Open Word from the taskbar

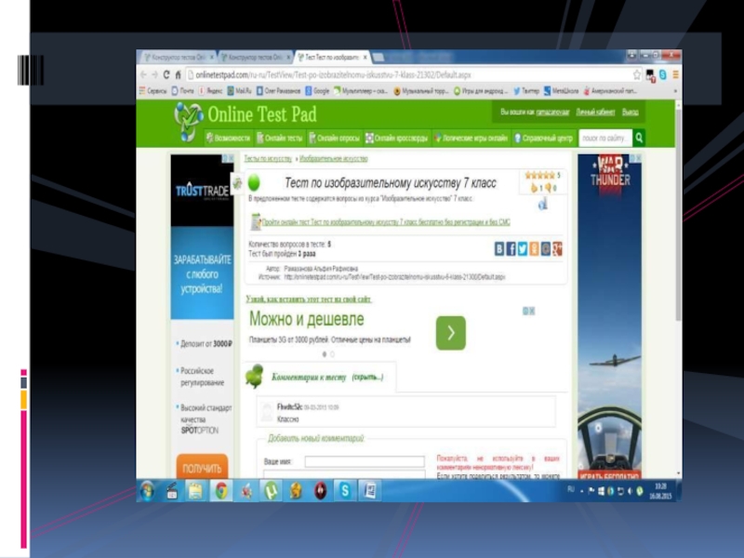pos(369,491)
